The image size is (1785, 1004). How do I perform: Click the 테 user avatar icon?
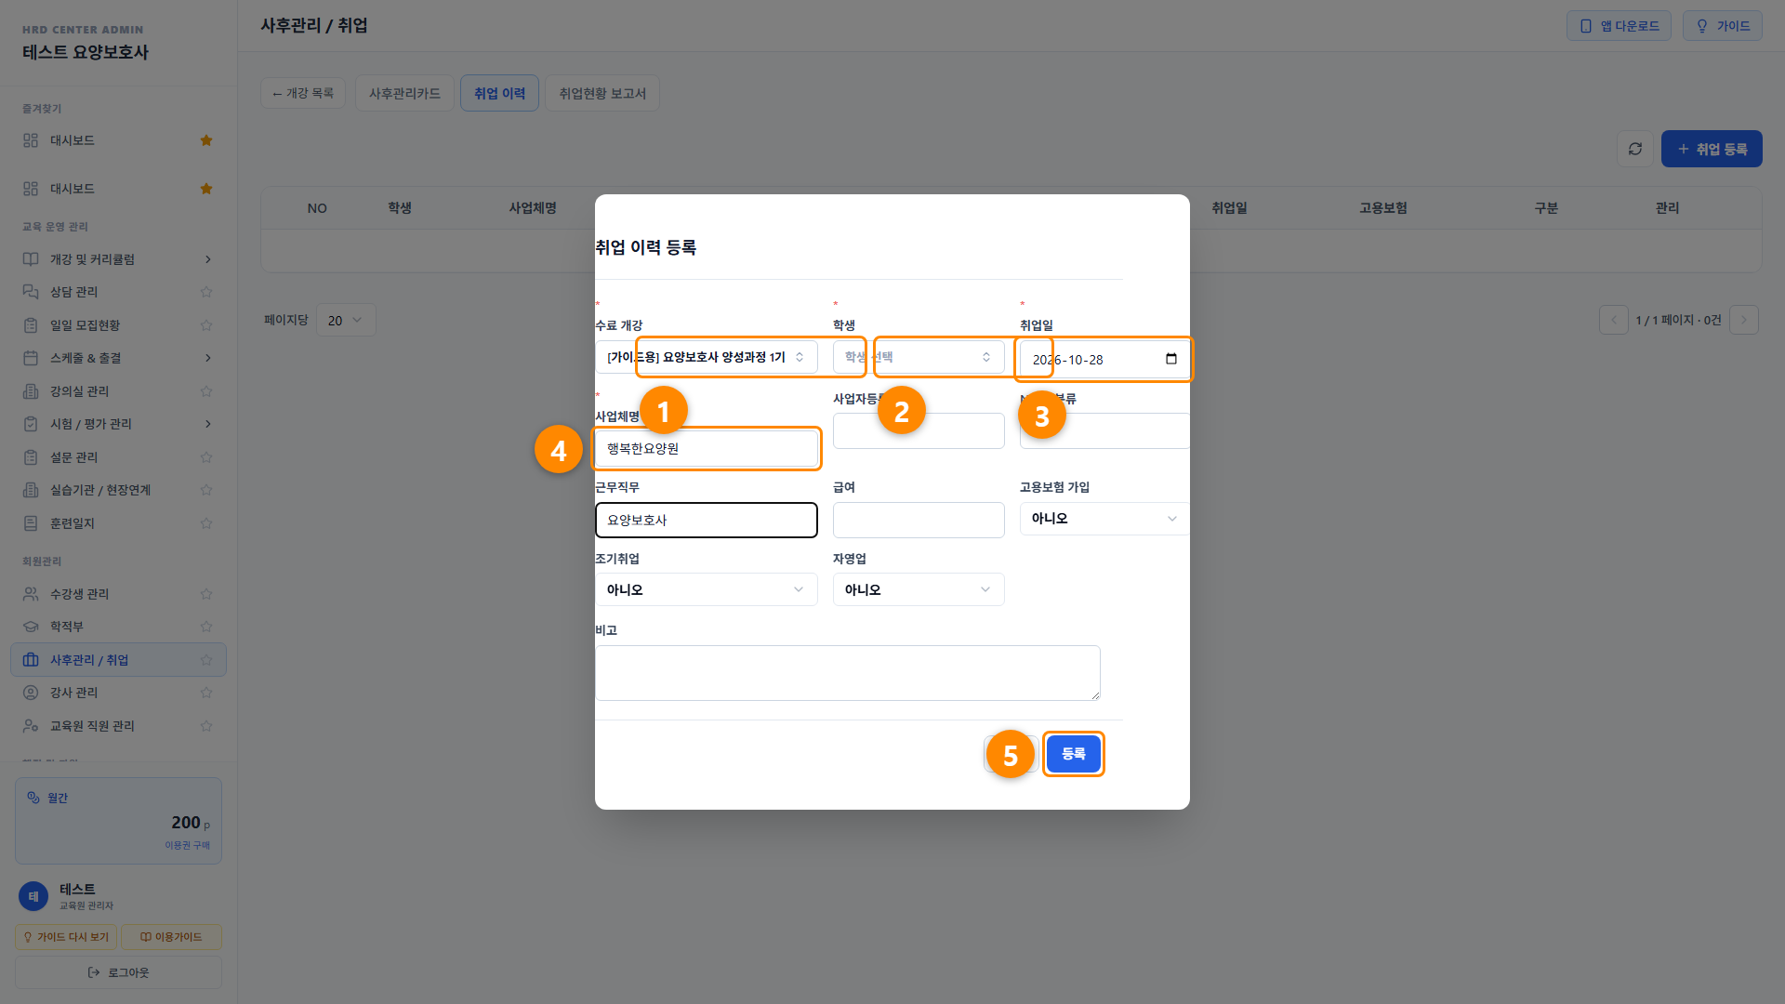(x=33, y=896)
